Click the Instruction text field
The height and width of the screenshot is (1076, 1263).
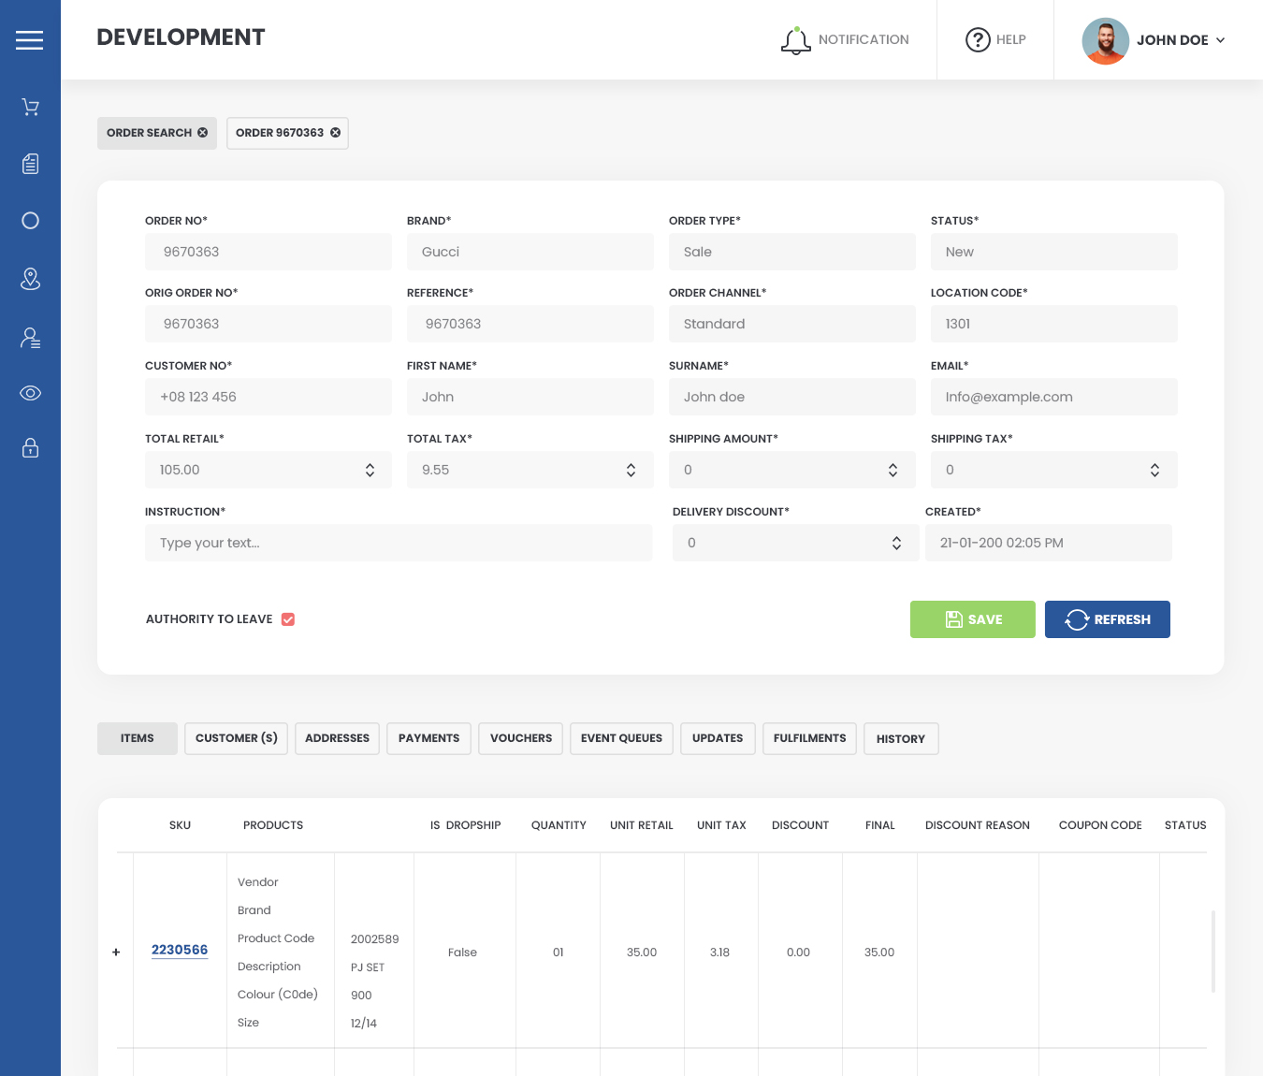tap(399, 543)
